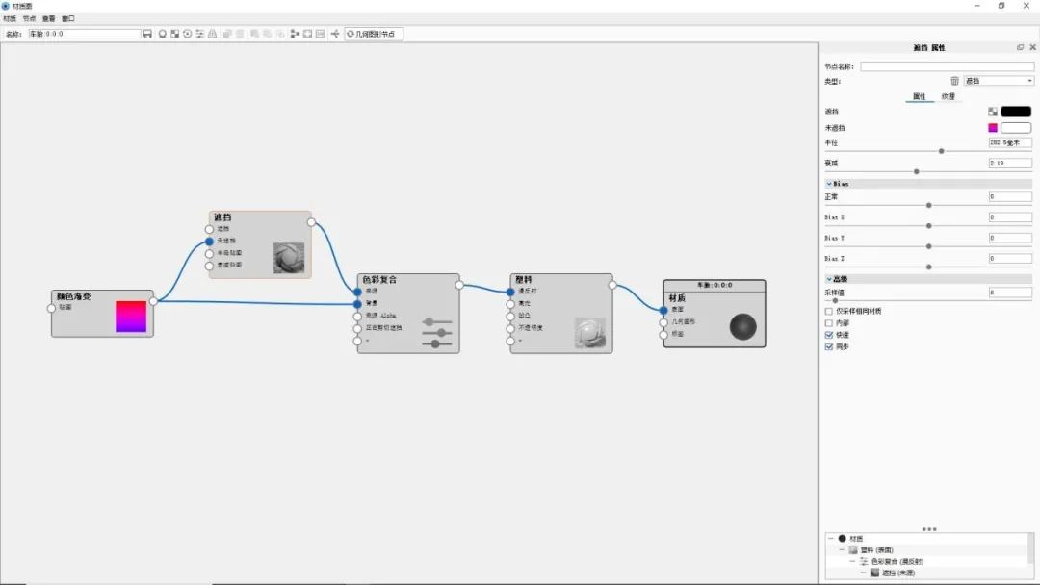Click the 几何图形节点 button
This screenshot has width=1040, height=585.
tap(374, 34)
